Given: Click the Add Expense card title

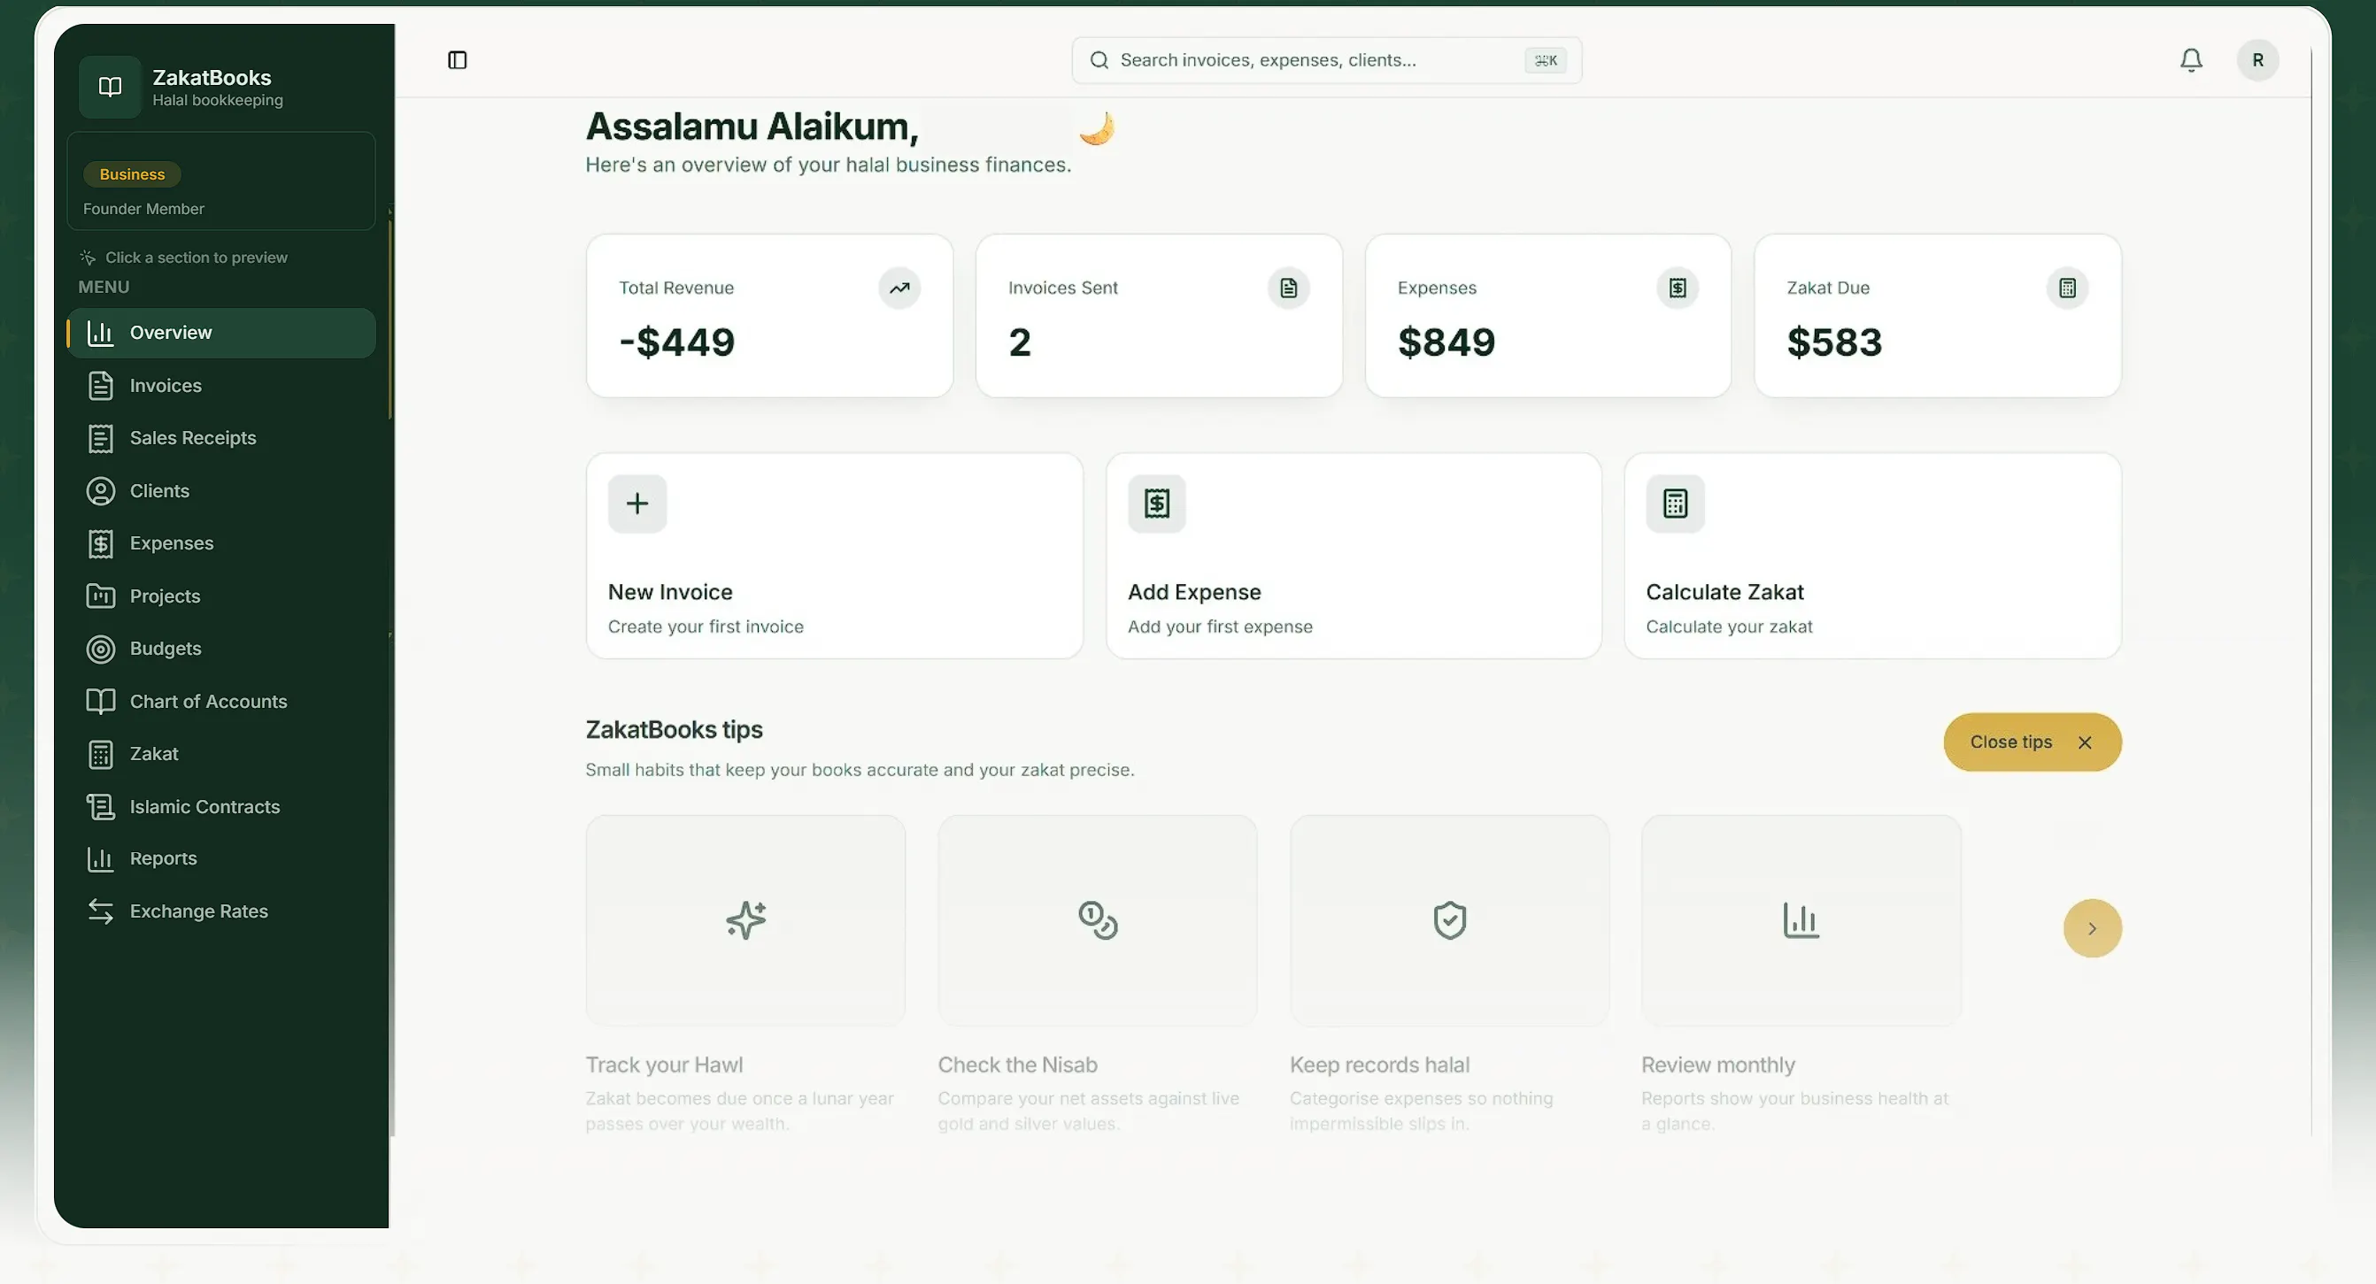Looking at the screenshot, I should point(1193,592).
